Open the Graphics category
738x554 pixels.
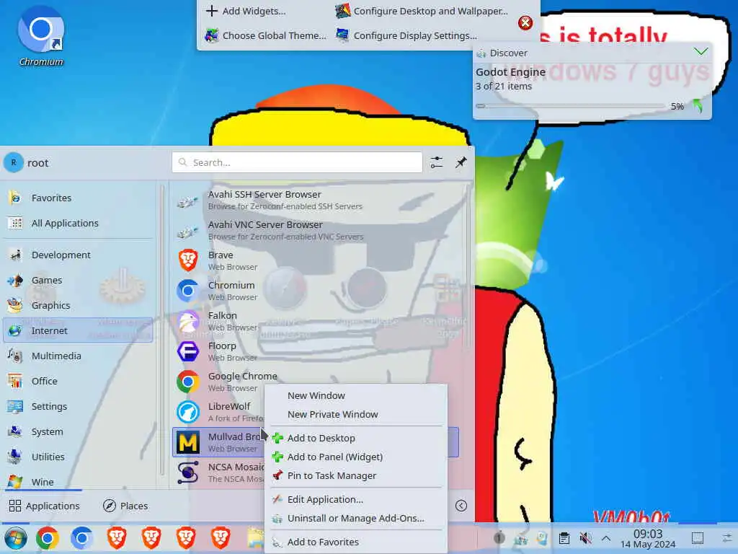[x=78, y=305]
